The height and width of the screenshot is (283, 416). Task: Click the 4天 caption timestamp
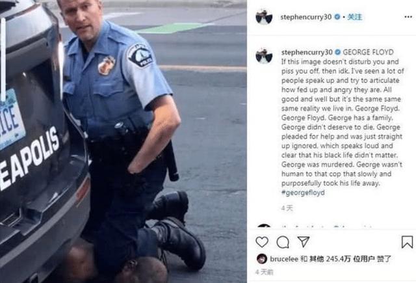[x=287, y=208]
